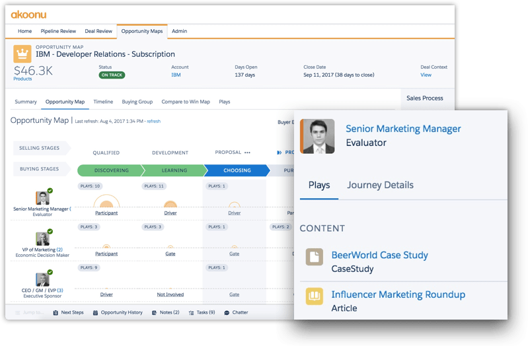Click the Jump to menu icon
Viewport: 528px width, 348px height.
[17, 312]
